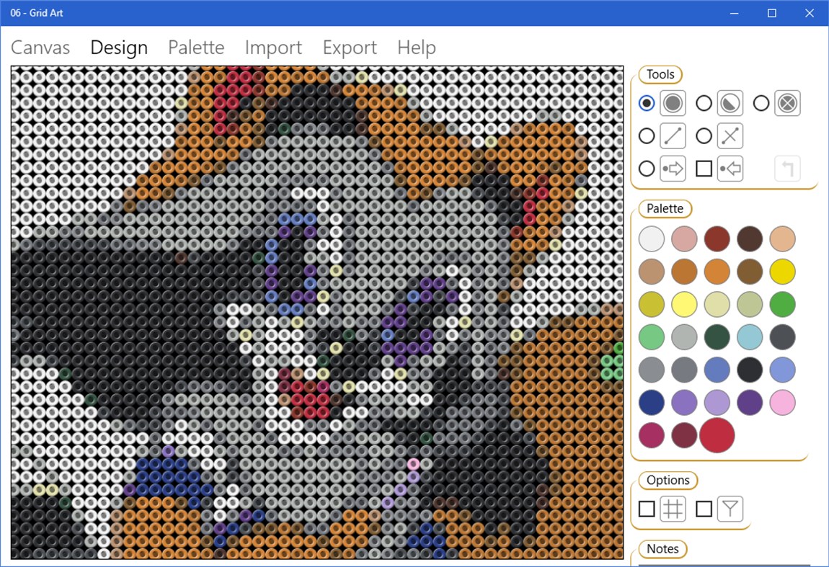Select the diagonal line tool
This screenshot has height=567, width=829.
point(673,135)
